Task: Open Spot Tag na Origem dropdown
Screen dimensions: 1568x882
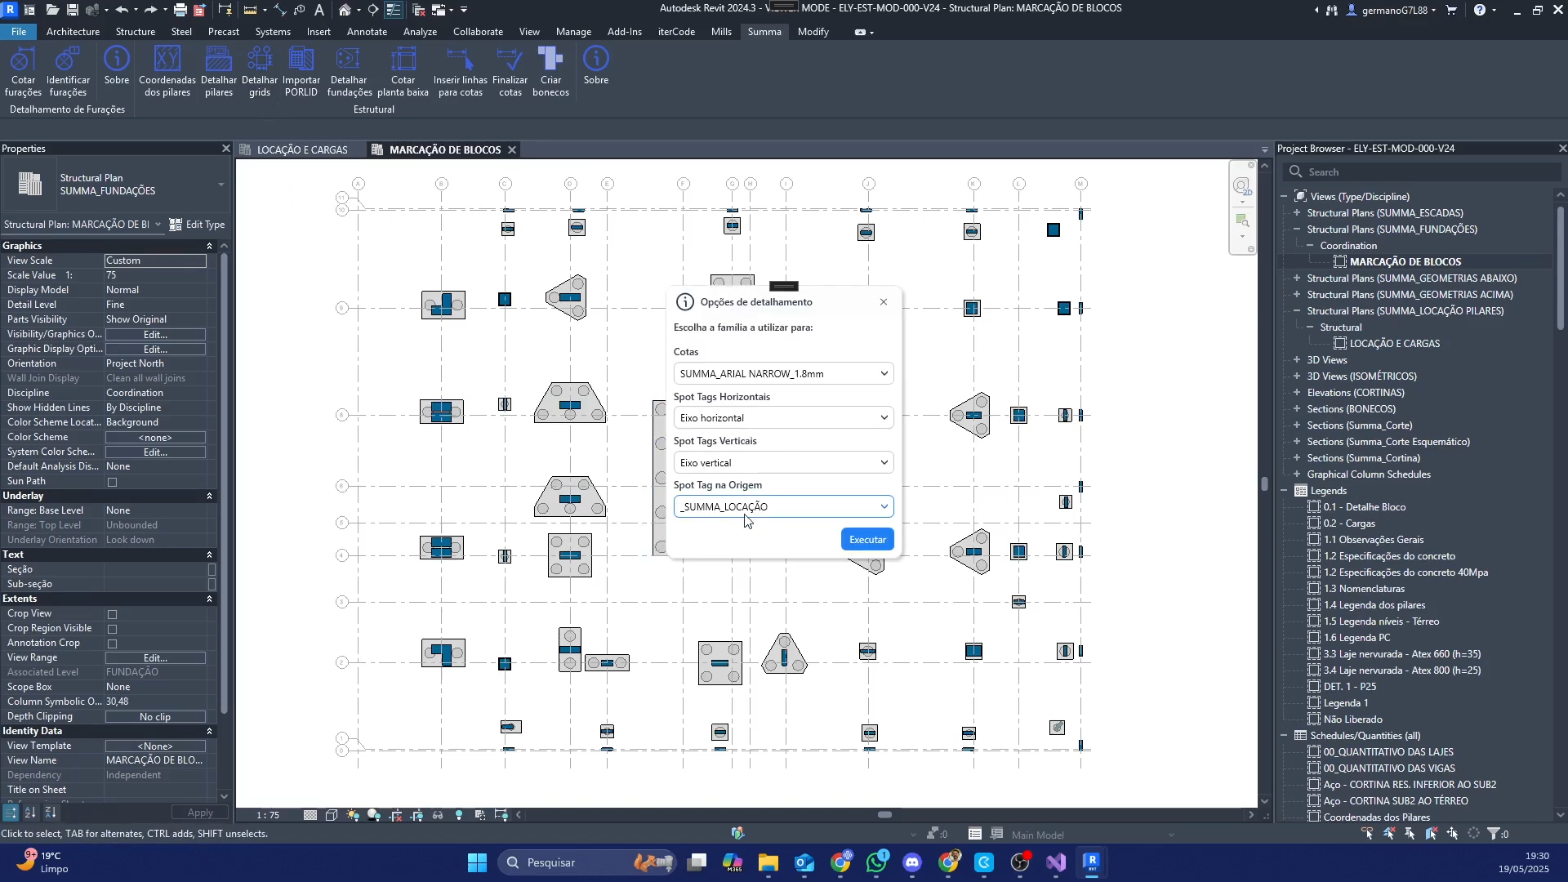Action: tap(782, 506)
